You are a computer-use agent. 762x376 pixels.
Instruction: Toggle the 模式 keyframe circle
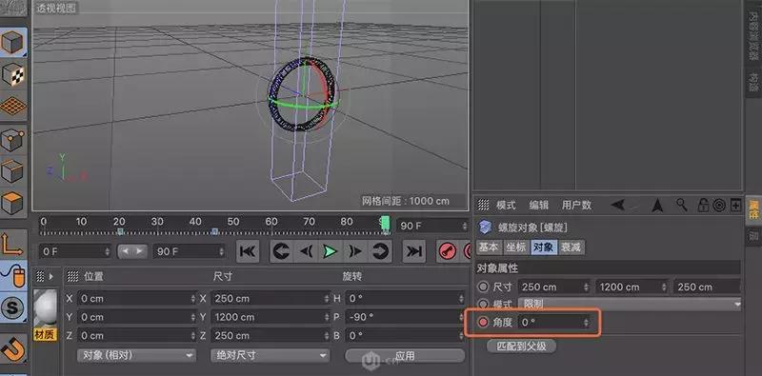point(483,304)
